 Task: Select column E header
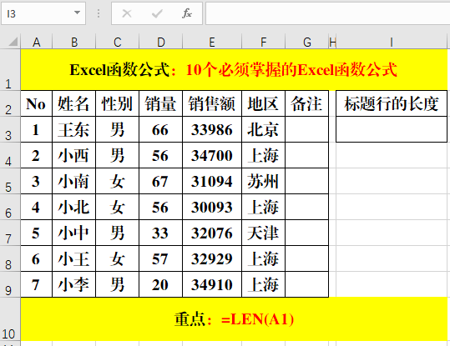212,42
